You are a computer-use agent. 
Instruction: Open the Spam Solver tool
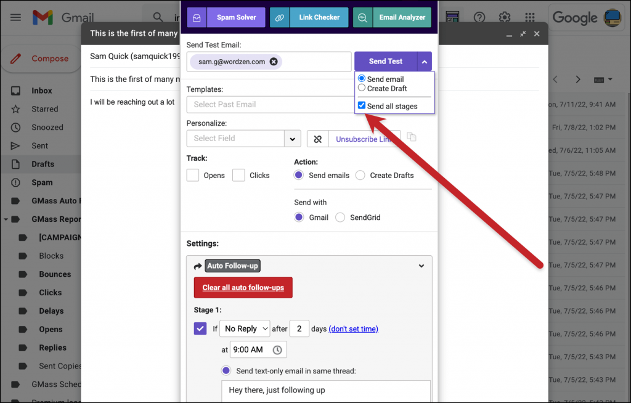point(236,17)
